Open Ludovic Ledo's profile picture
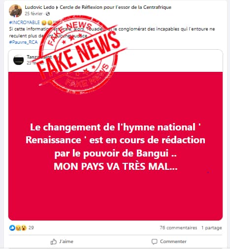The height and width of the screenshot is (249, 230). pyautogui.click(x=15, y=11)
